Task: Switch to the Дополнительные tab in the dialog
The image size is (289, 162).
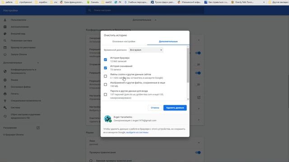Action: 168,41
